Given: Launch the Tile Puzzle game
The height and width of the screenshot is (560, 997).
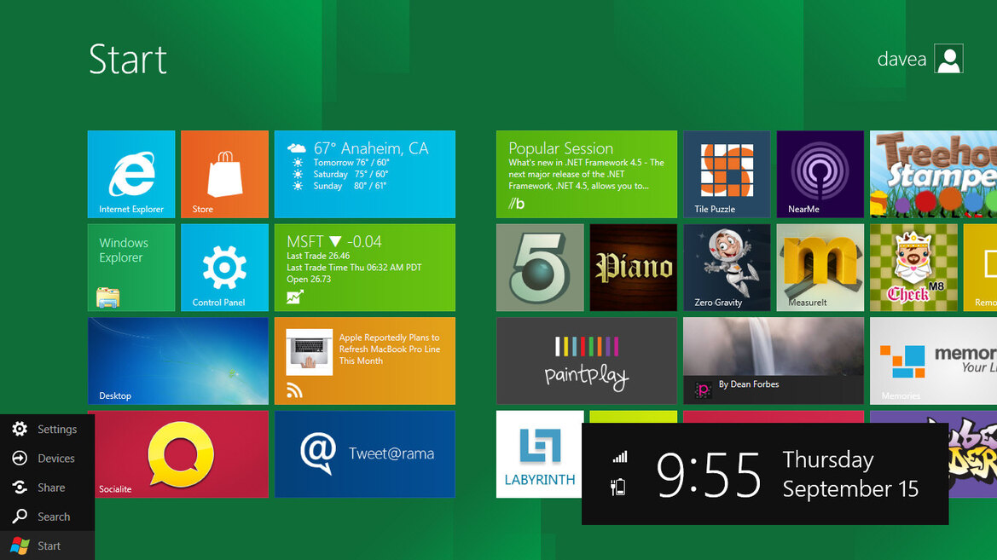Looking at the screenshot, I should 727,174.
